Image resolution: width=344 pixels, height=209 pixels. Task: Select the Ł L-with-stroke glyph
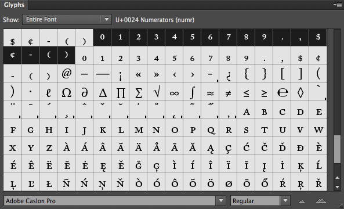pos(48,181)
